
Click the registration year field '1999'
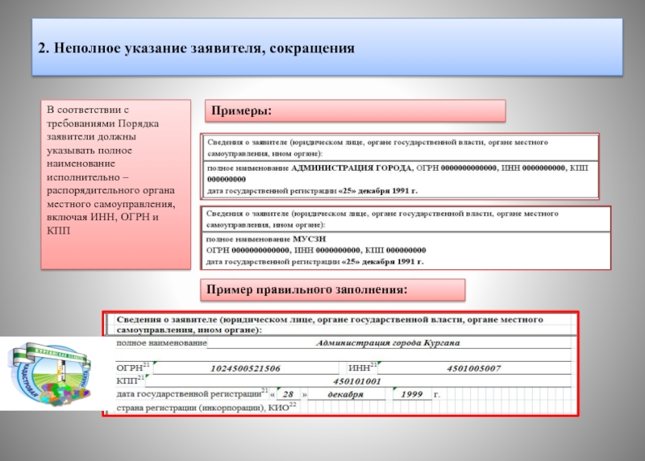[411, 394]
